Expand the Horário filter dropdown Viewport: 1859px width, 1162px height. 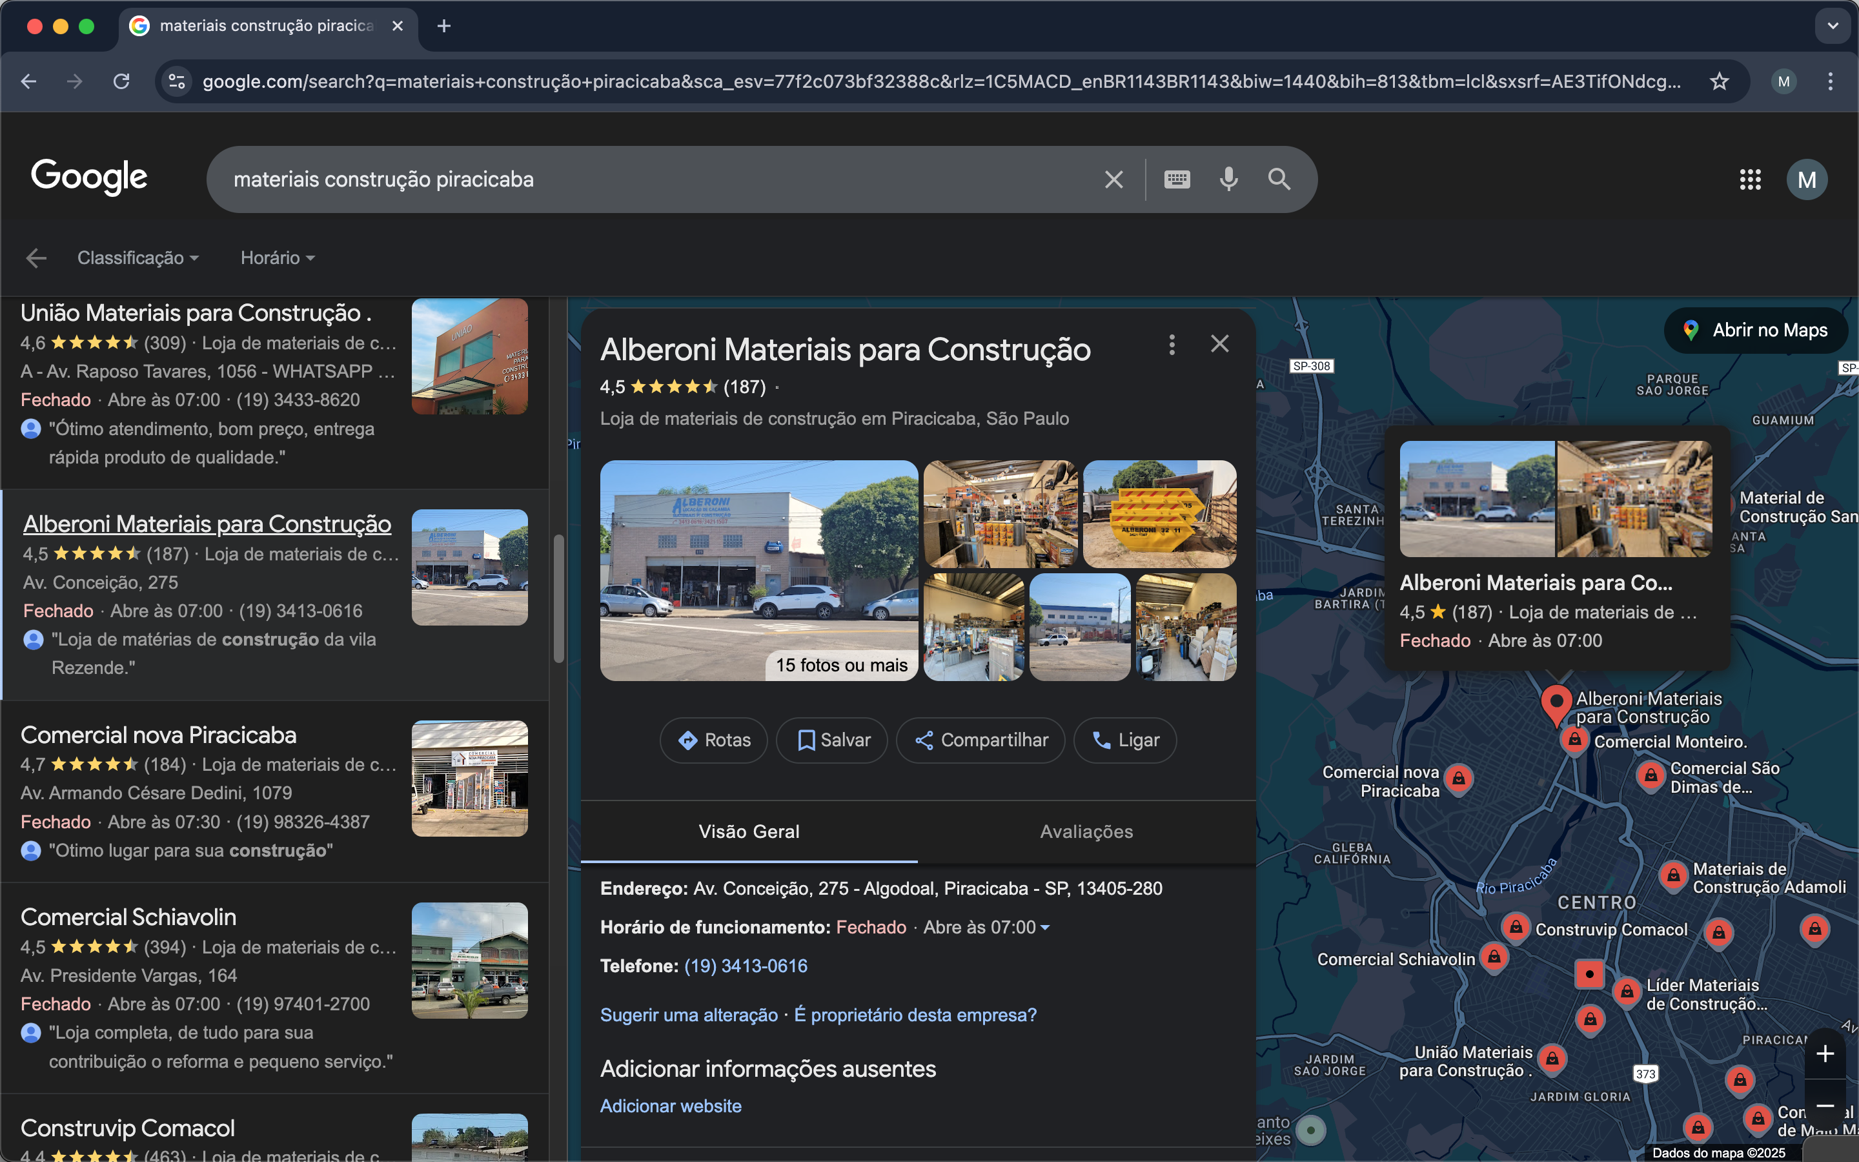(x=278, y=258)
